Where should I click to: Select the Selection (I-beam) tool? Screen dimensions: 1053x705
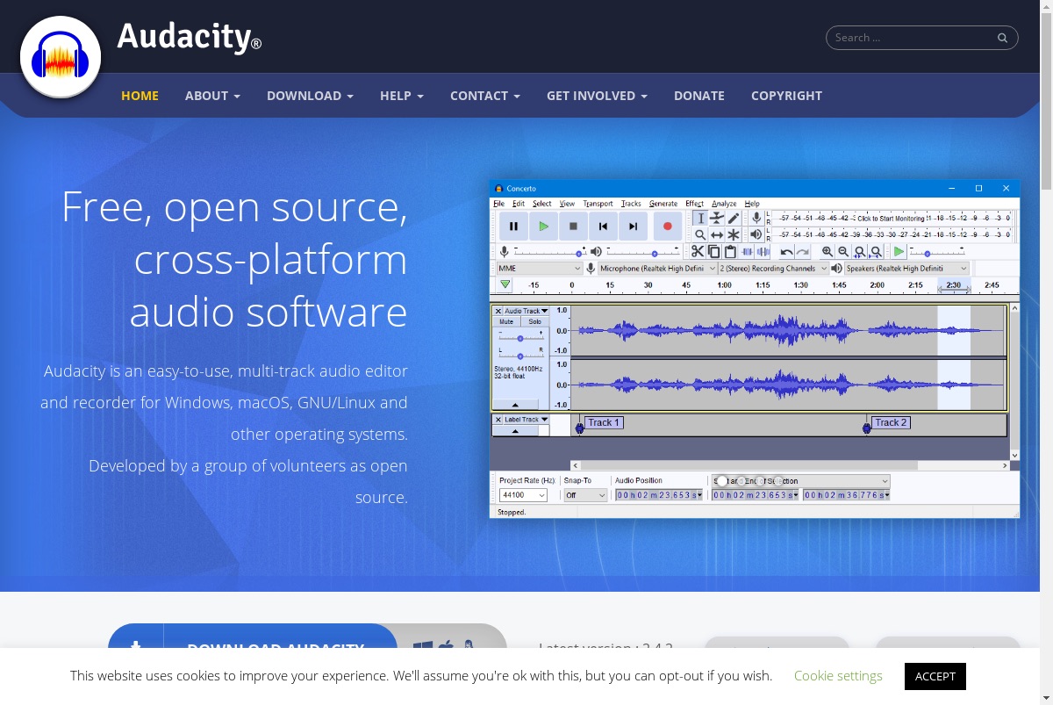[699, 218]
